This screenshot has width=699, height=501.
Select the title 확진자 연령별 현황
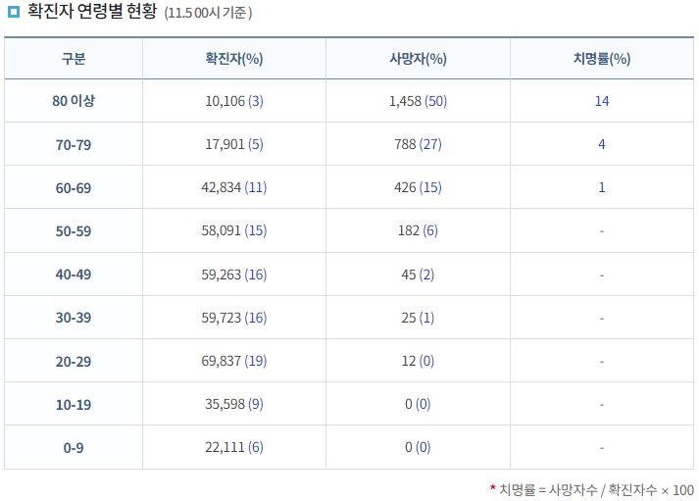pos(92,11)
